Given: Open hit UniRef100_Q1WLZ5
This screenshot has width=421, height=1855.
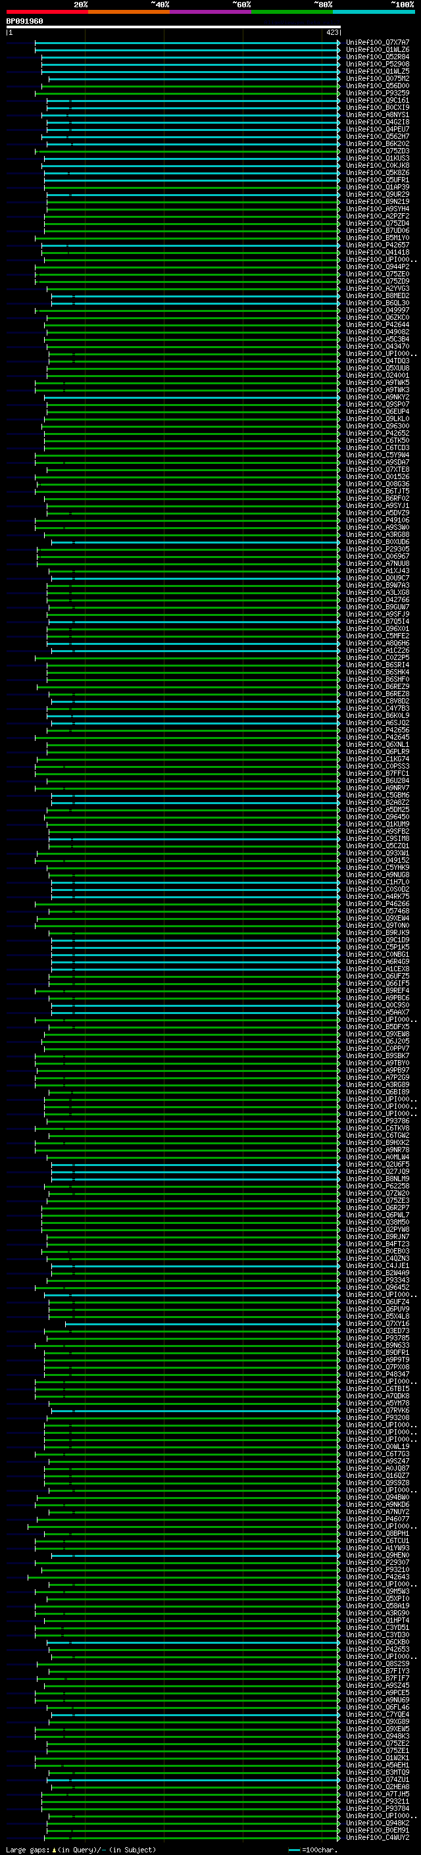Looking at the screenshot, I should pos(378,71).
